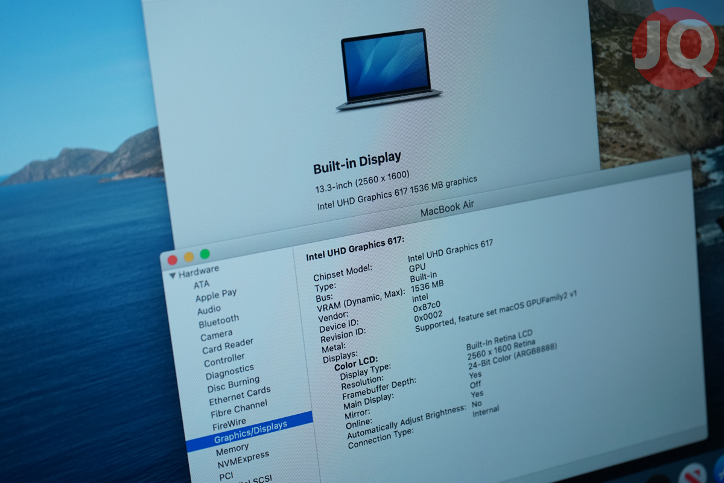724x483 pixels.
Task: Minimize the window with the yellow button
Action: tap(189, 257)
